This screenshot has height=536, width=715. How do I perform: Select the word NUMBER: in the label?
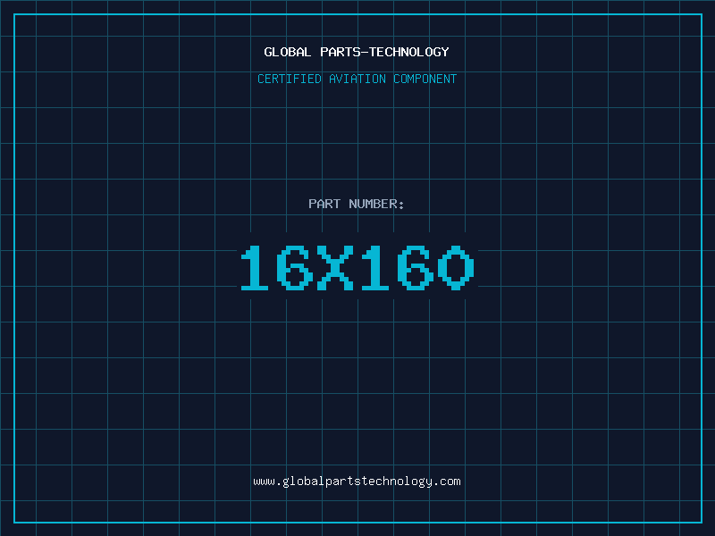pyautogui.click(x=376, y=204)
